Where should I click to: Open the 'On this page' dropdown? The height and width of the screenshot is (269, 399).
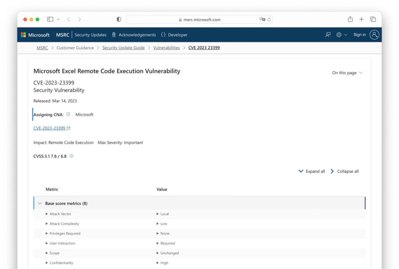pyautogui.click(x=347, y=72)
